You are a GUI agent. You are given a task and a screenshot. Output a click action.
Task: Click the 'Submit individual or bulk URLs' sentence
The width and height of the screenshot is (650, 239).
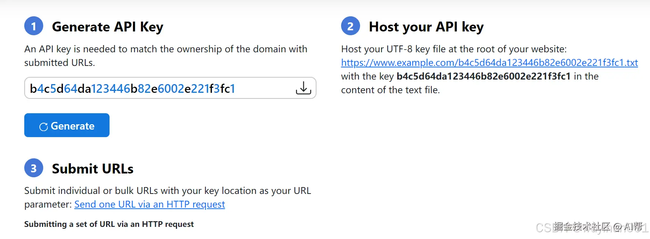point(168,191)
